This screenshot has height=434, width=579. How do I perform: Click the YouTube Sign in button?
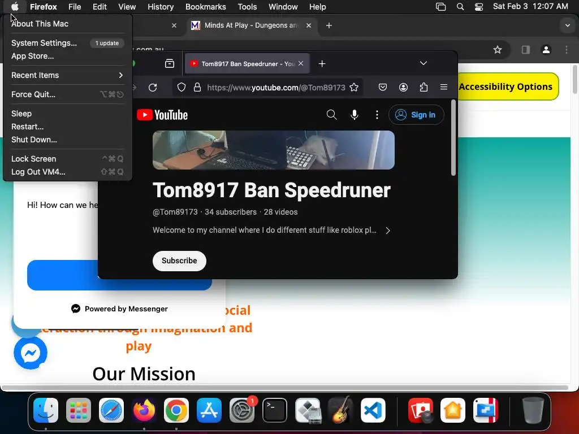pos(416,115)
